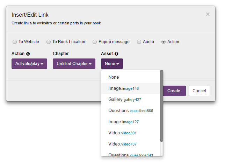225x165 pixels.
Task: Choose the Popup message radio button
Action: point(95,42)
